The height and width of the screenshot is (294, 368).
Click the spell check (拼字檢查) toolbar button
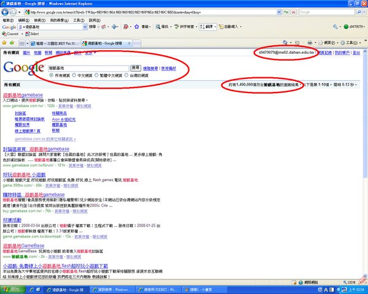coord(184,27)
